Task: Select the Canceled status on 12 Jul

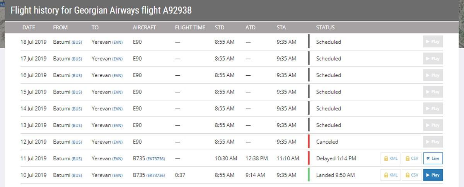Action: 327,142
